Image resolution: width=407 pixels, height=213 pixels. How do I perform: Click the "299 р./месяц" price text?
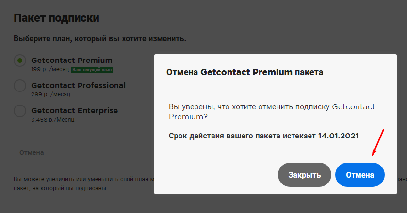coord(50,94)
